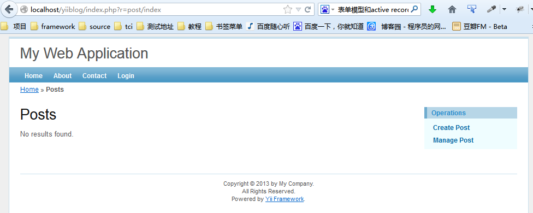Image resolution: width=533 pixels, height=213 pixels.
Task: Click the Create Post operation link
Action: click(451, 128)
